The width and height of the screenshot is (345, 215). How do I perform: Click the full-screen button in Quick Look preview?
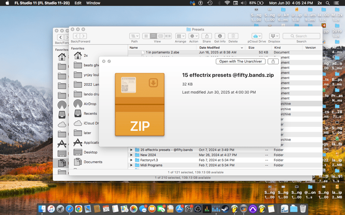click(x=109, y=62)
